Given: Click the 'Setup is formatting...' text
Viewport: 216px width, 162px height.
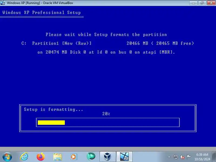Looking at the screenshot, I should click(53, 109).
